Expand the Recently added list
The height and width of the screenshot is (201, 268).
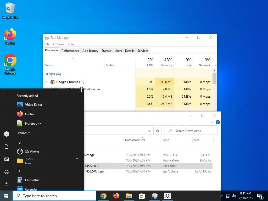[x=23, y=133]
